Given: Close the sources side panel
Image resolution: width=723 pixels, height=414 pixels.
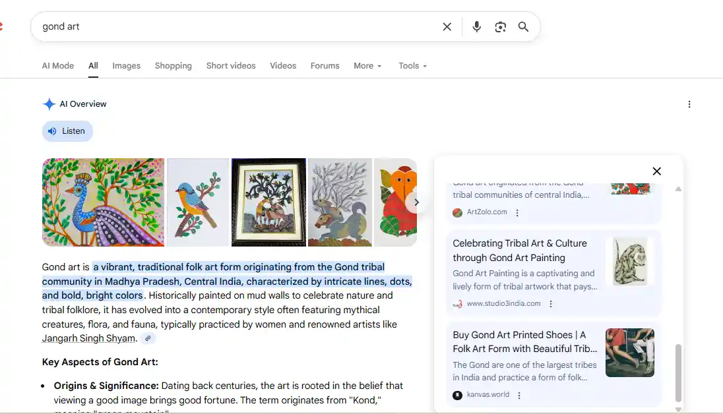Looking at the screenshot, I should point(656,171).
